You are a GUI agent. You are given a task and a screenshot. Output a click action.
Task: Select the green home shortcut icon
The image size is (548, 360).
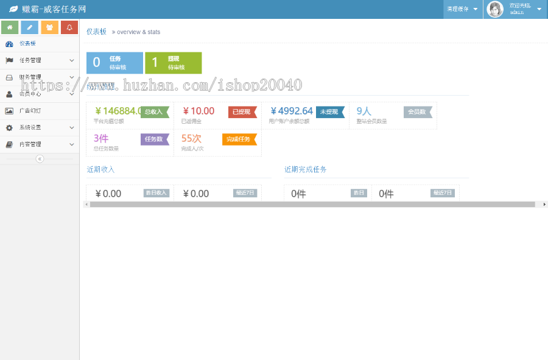pyautogui.click(x=10, y=27)
